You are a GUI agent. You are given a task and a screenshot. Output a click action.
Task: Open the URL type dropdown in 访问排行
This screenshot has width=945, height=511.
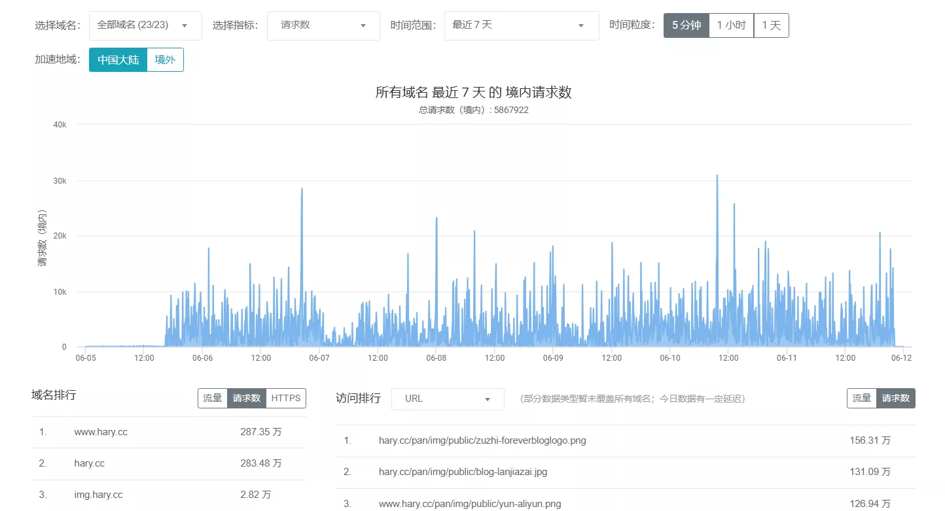(x=448, y=399)
